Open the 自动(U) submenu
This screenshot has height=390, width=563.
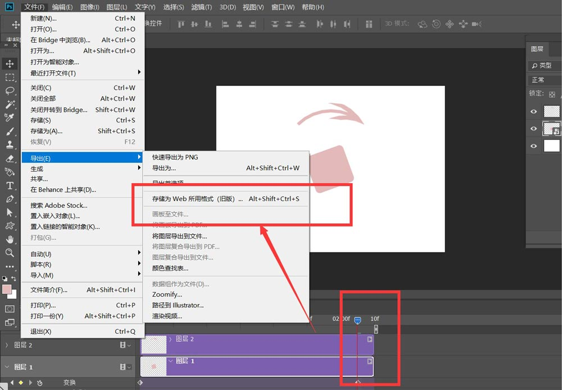coord(83,254)
